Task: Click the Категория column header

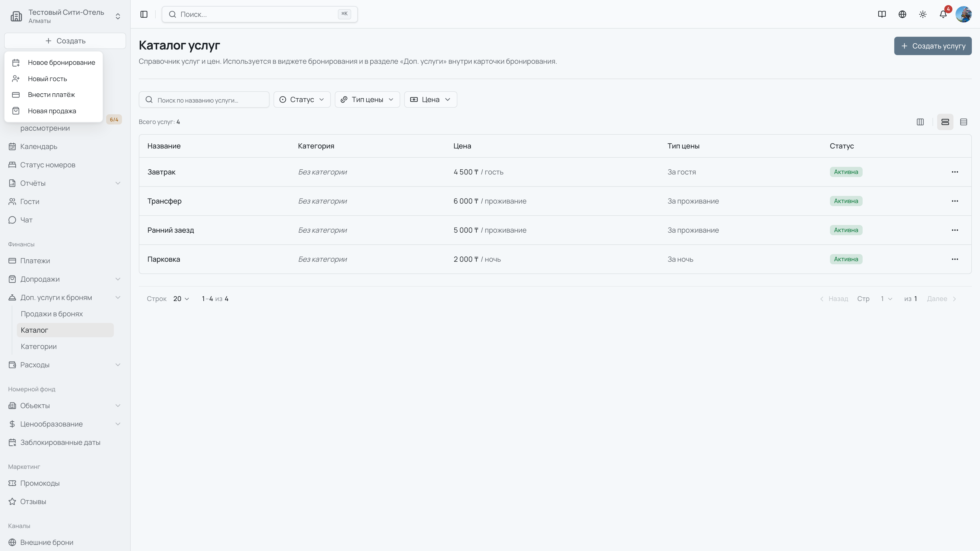Action: pyautogui.click(x=316, y=146)
